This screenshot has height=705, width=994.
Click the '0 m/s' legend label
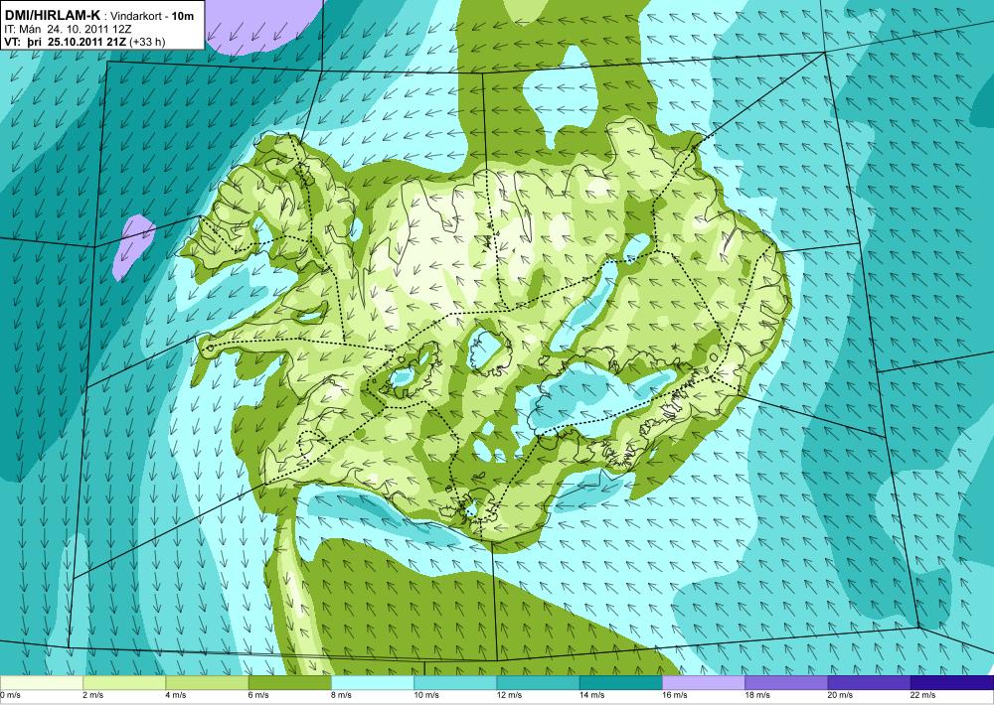point(11,695)
